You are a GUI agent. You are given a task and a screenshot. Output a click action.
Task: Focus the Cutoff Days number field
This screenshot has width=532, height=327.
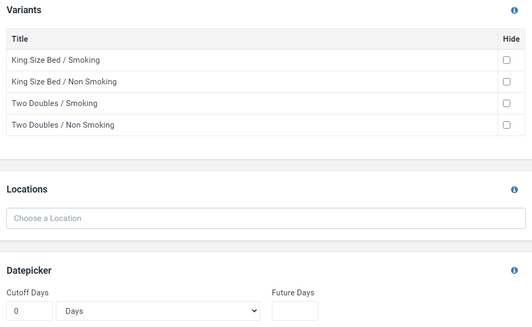point(30,311)
